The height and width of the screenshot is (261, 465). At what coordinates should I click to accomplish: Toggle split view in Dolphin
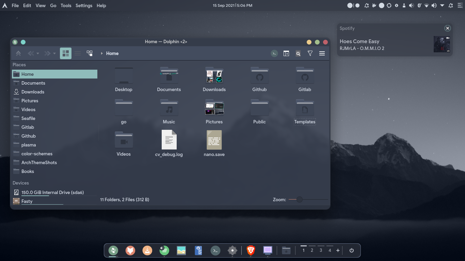pos(286,53)
